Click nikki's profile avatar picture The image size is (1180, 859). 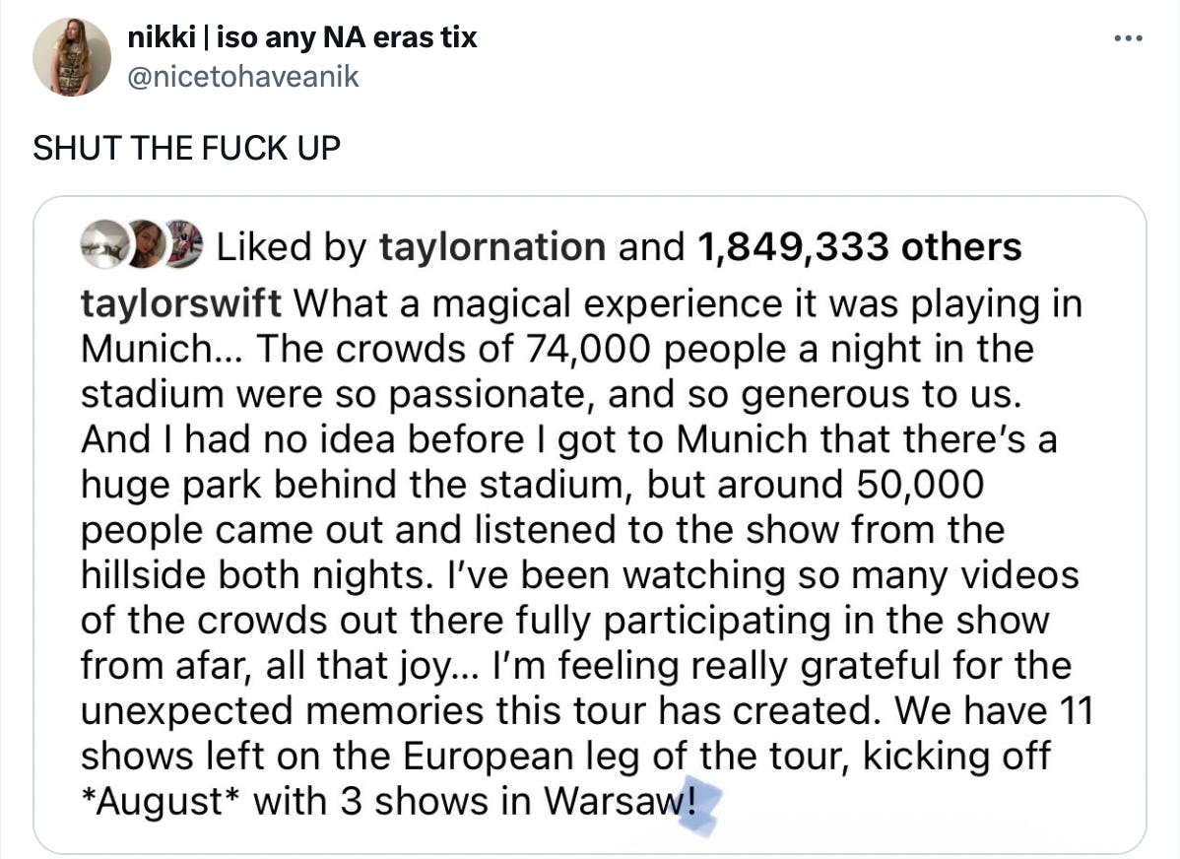(x=71, y=57)
